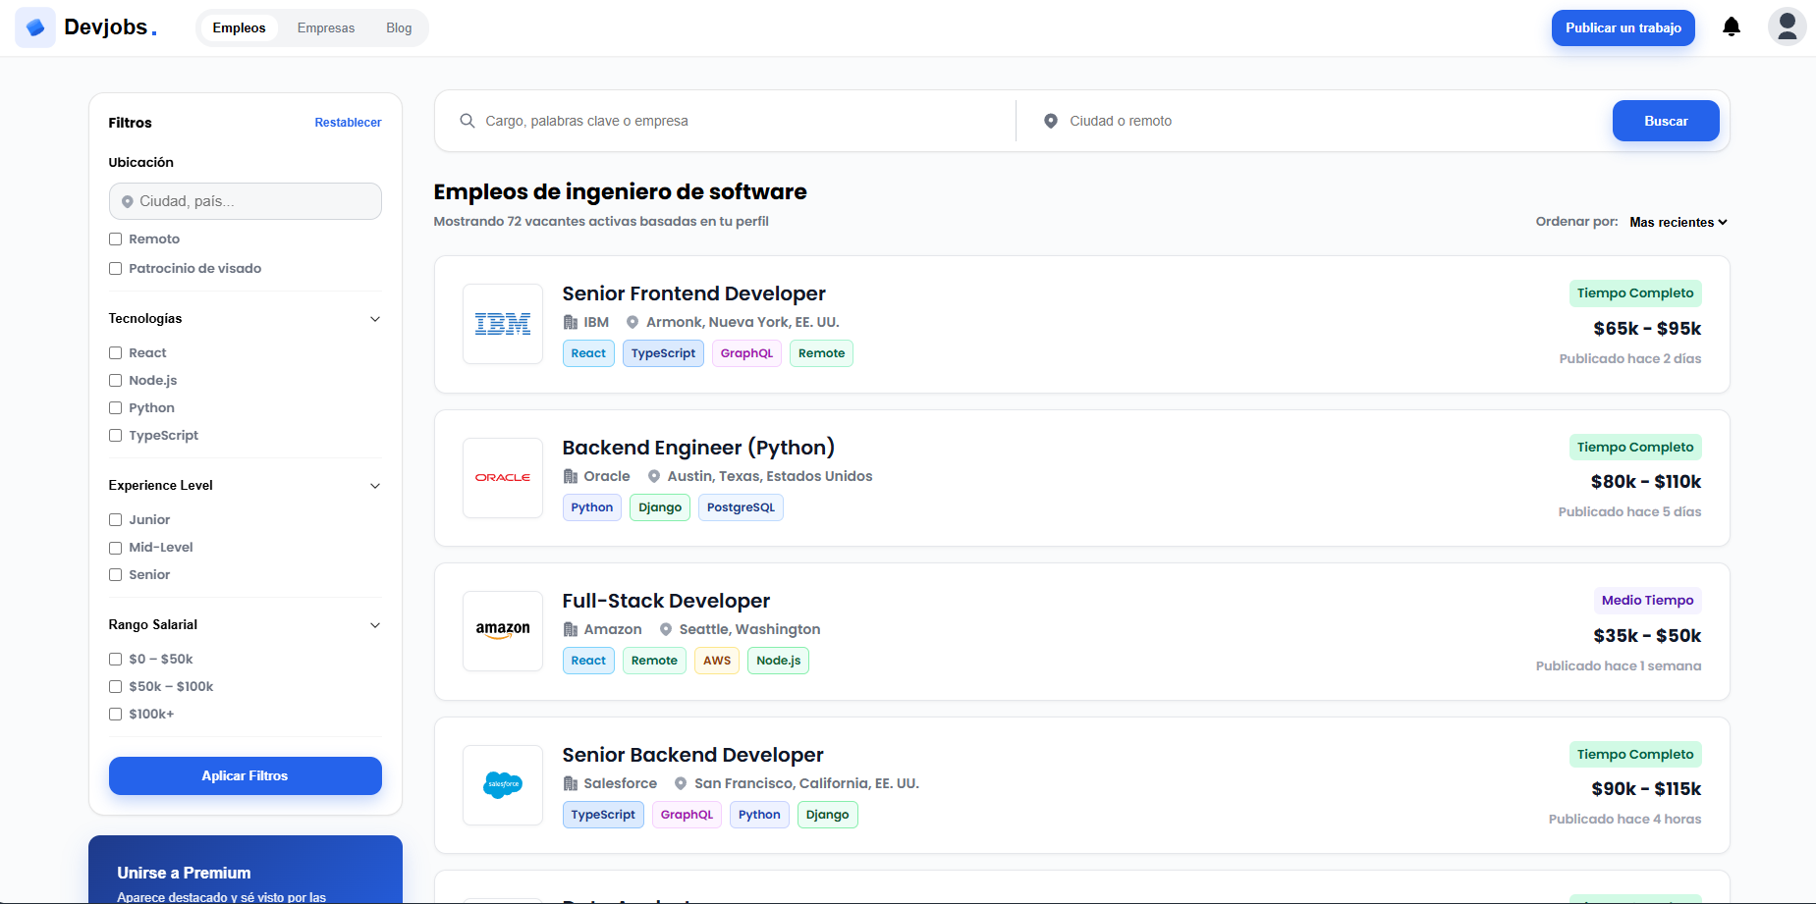Click the location pin icon in Ciudad o remoto field
The height and width of the screenshot is (904, 1816).
click(x=1050, y=120)
